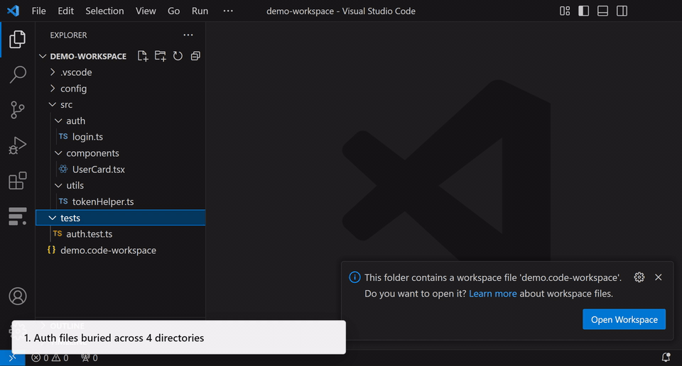682x366 pixels.
Task: Open the Explorer view in activity bar
Action: tap(17, 39)
